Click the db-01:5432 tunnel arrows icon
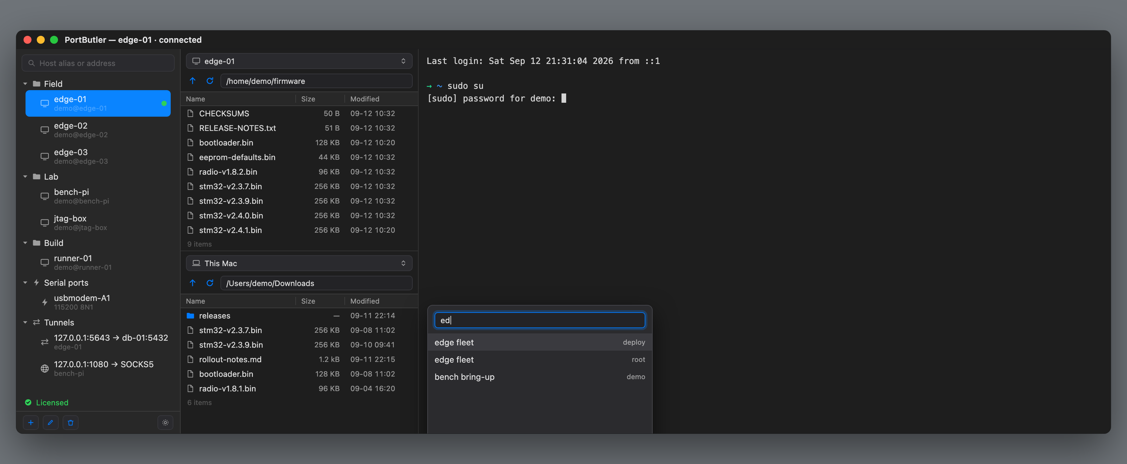Viewport: 1127px width, 464px height. coord(45,342)
